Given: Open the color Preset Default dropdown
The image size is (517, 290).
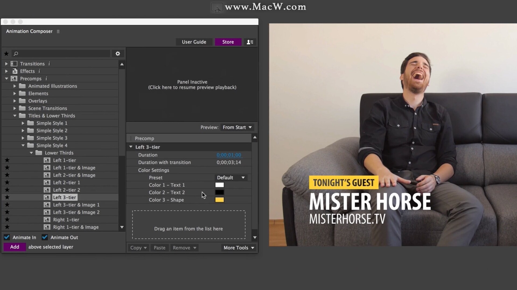Looking at the screenshot, I should pyautogui.click(x=231, y=178).
